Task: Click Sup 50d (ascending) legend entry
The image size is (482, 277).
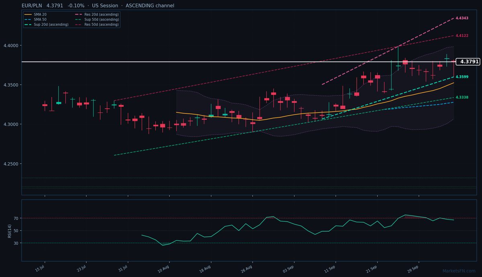Action: click(96, 19)
